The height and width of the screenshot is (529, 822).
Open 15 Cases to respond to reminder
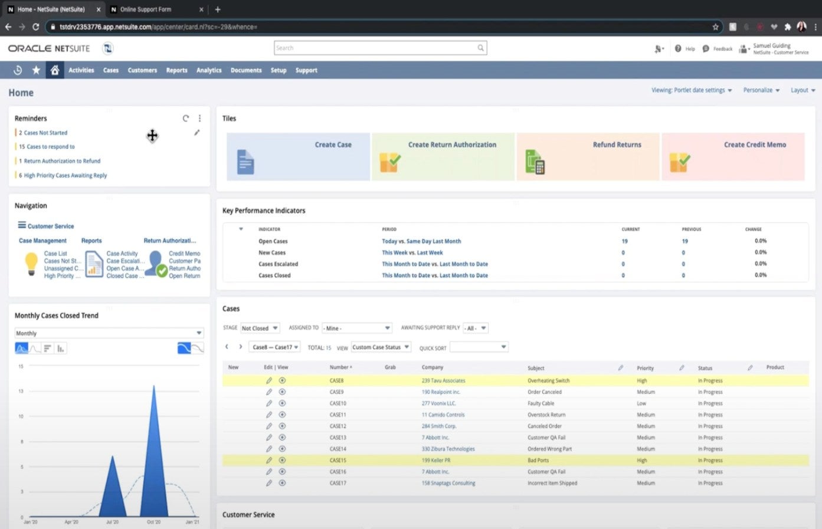47,147
